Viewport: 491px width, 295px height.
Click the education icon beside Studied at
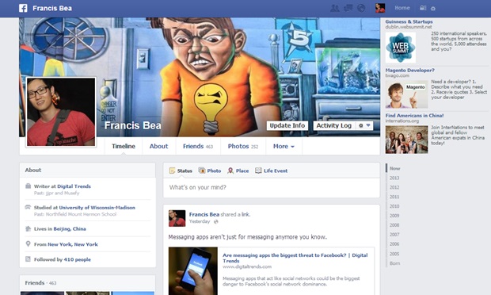[x=28, y=207]
